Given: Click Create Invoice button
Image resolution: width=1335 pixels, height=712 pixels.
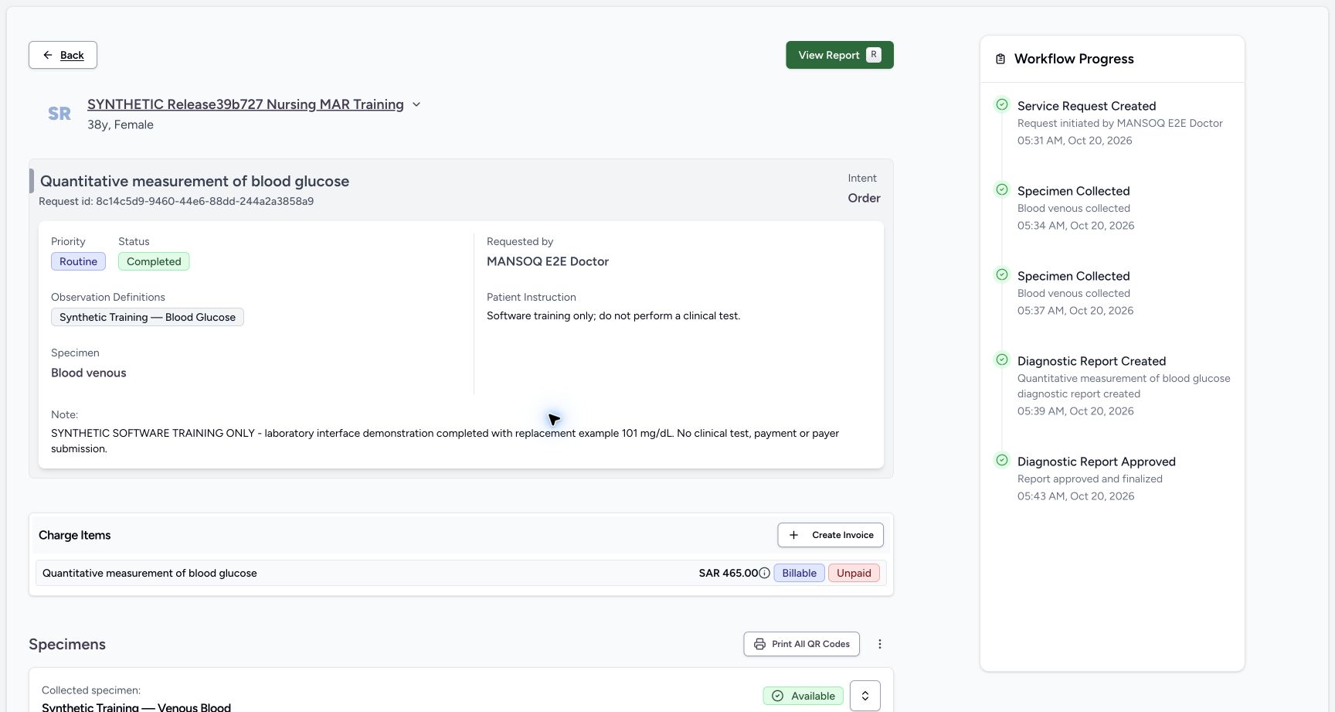Looking at the screenshot, I should (831, 535).
